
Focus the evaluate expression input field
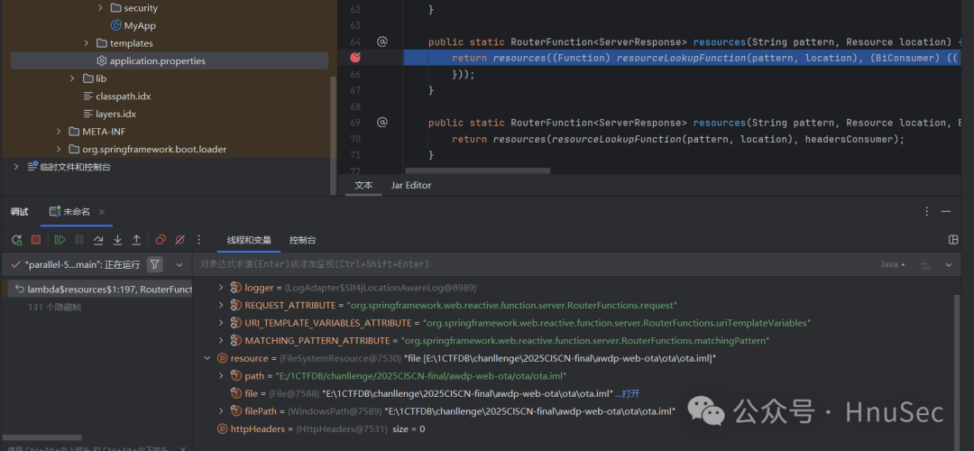pyautogui.click(x=534, y=264)
